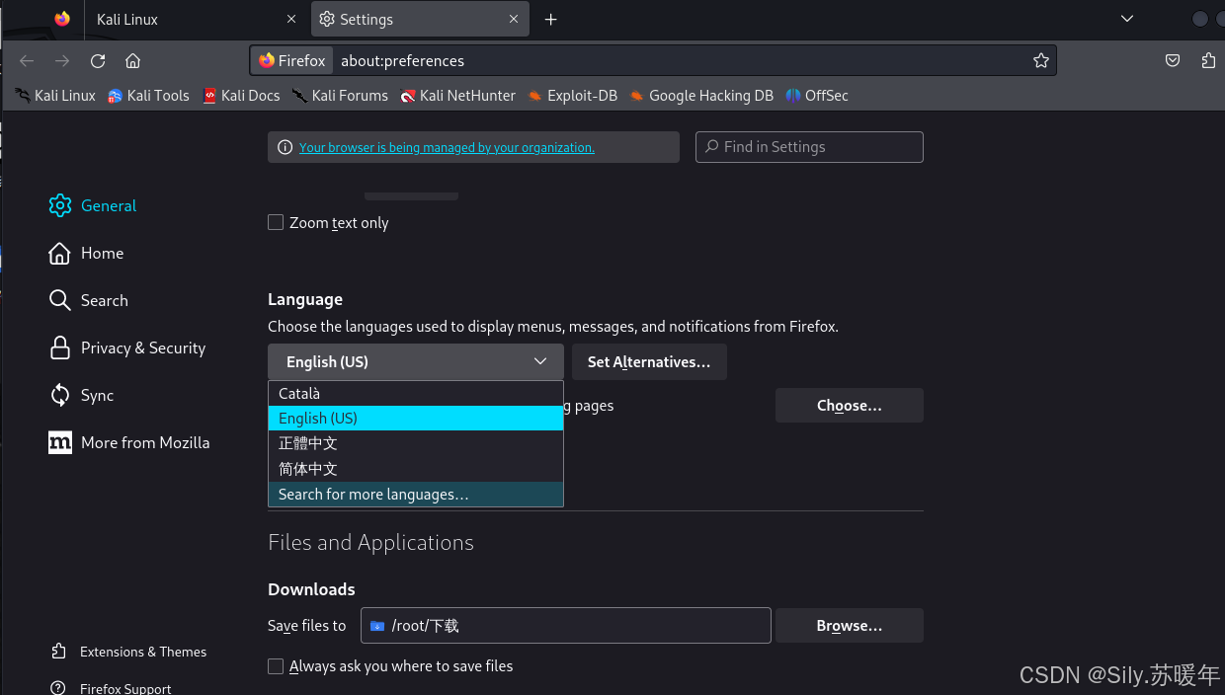The width and height of the screenshot is (1225, 695).
Task: Click the Firefox logo icon in tab bar
Action: point(62,19)
